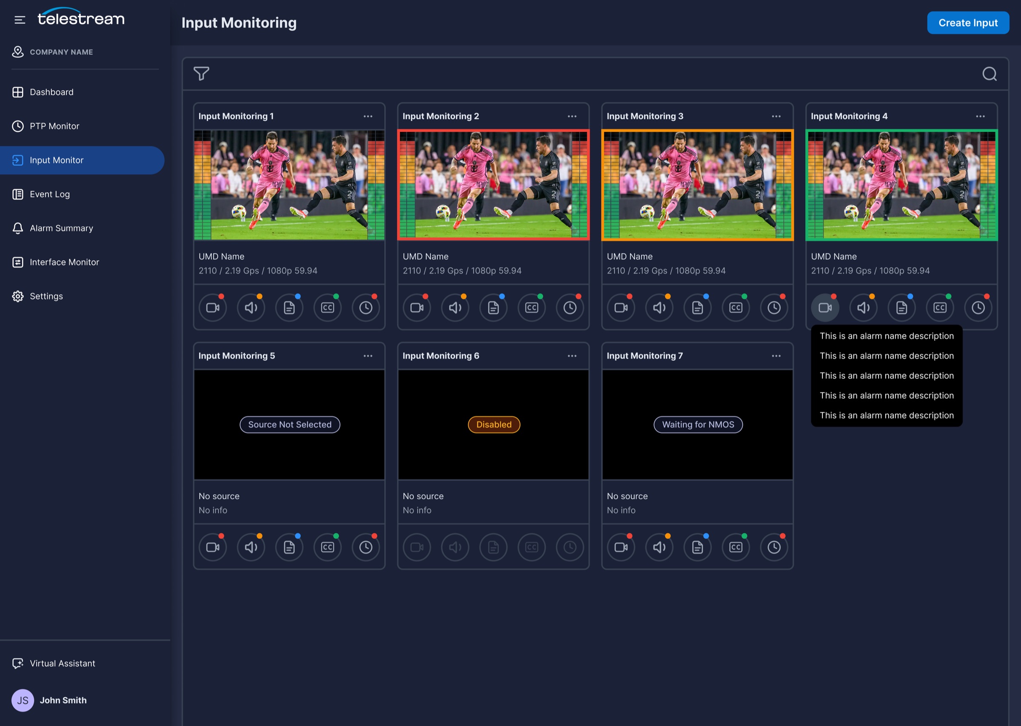Viewport: 1021px width, 726px height.
Task: Collapse the sidebar with the hamburger icon
Action: pos(20,20)
